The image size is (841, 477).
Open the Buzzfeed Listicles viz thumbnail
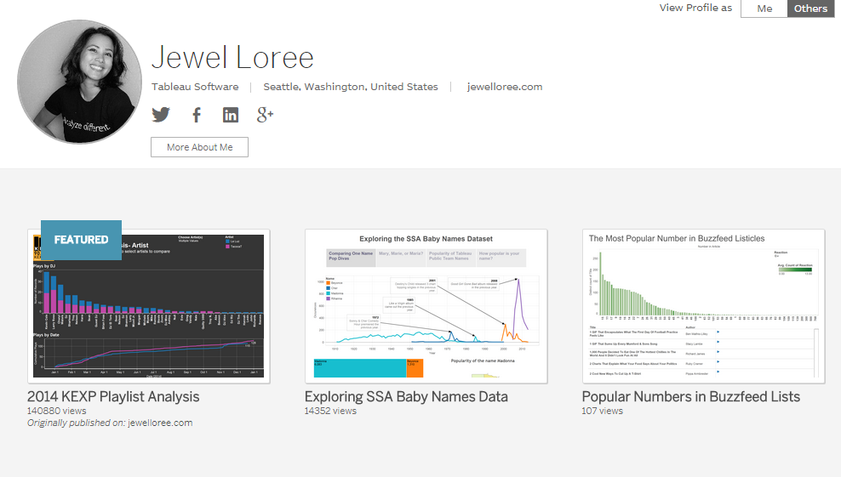[x=703, y=306]
